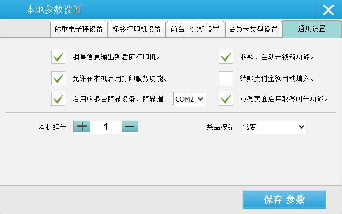
Task: Switch to 称重电子秤设置 tab
Action: coord(79,29)
